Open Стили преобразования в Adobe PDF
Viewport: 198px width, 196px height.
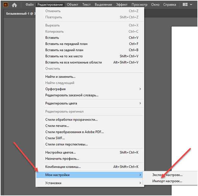tap(90, 132)
